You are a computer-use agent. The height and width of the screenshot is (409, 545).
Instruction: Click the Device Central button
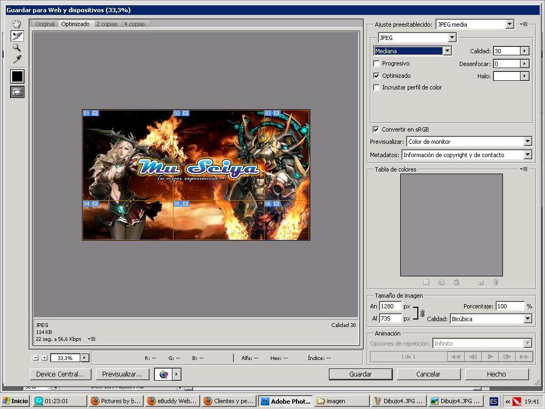coord(60,374)
